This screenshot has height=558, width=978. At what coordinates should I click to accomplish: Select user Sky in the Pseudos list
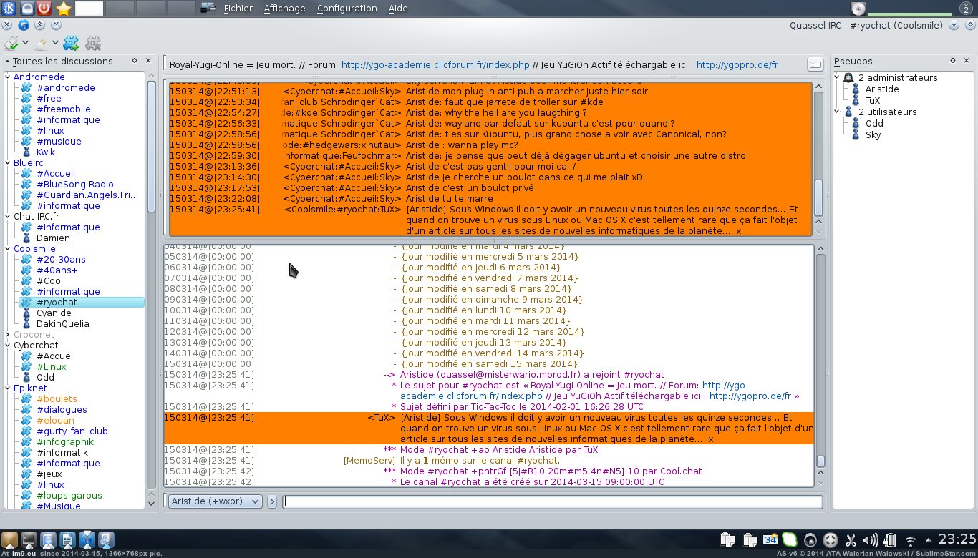coord(873,135)
